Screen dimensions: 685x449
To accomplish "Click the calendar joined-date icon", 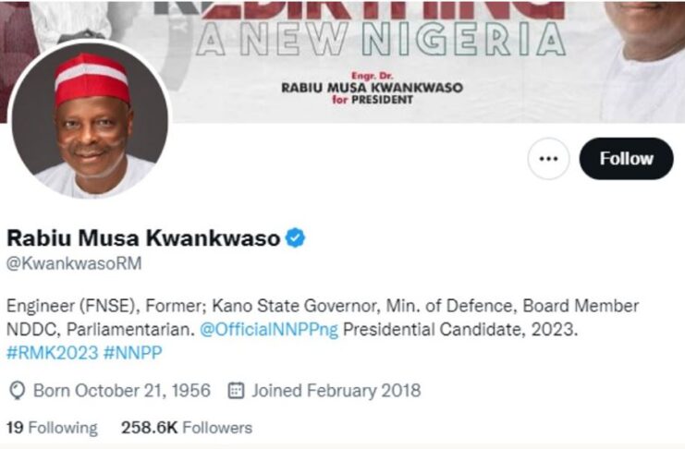I will click(236, 390).
